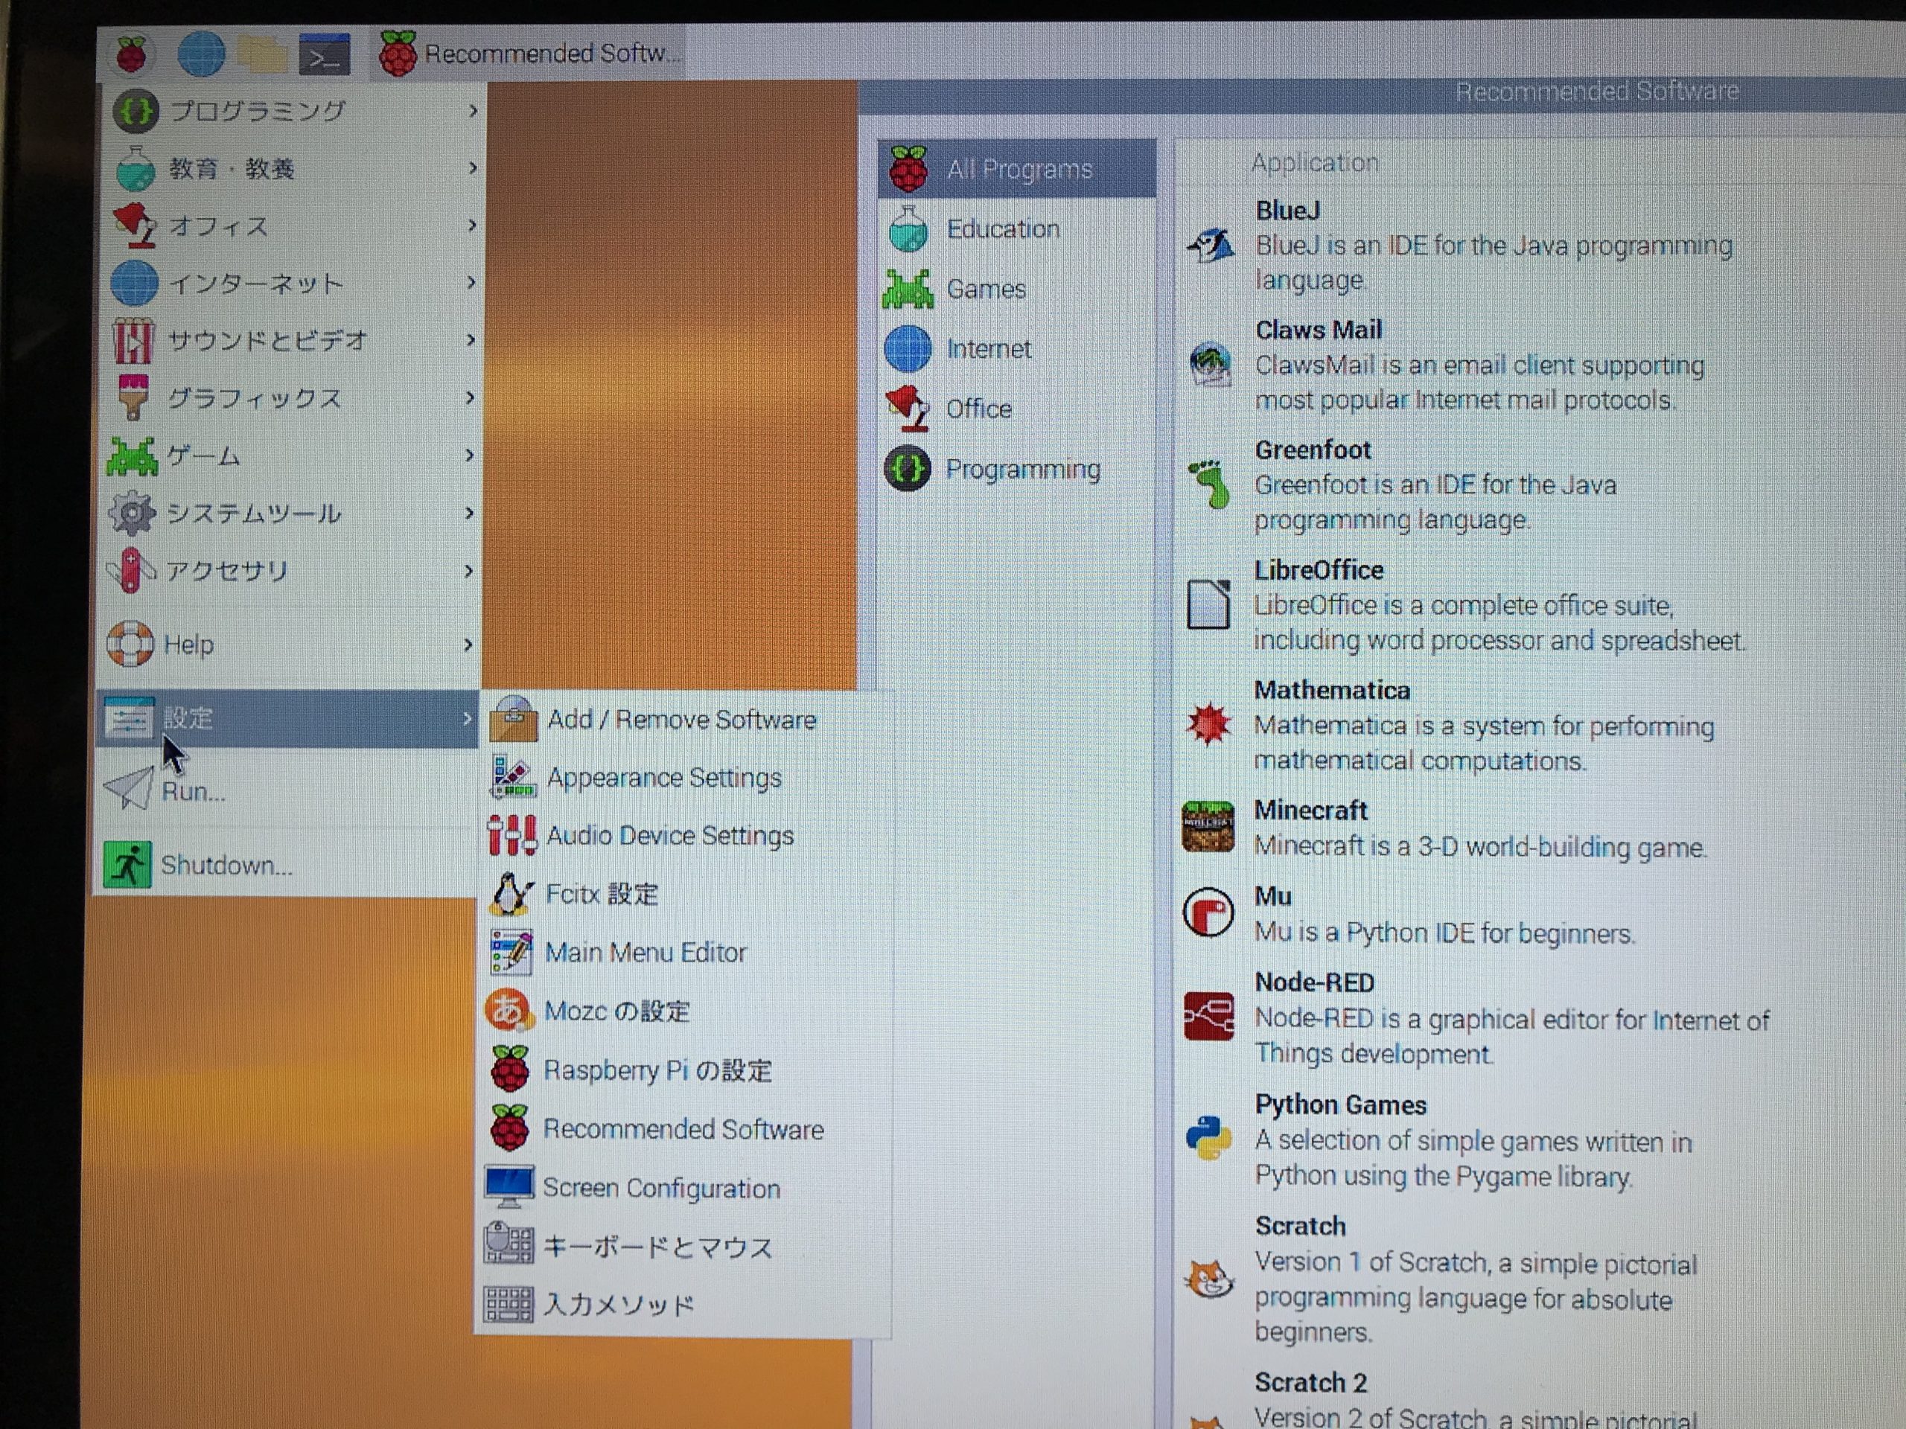
Task: Open the file manager folder icon in taskbar
Action: (x=262, y=54)
